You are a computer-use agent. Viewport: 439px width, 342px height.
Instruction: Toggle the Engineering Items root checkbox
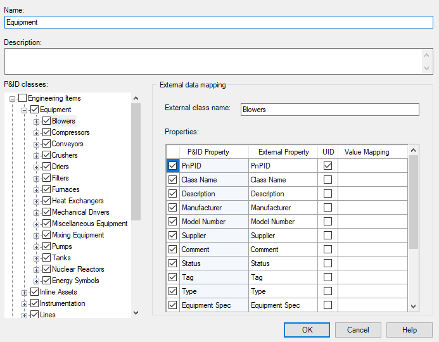click(23, 98)
